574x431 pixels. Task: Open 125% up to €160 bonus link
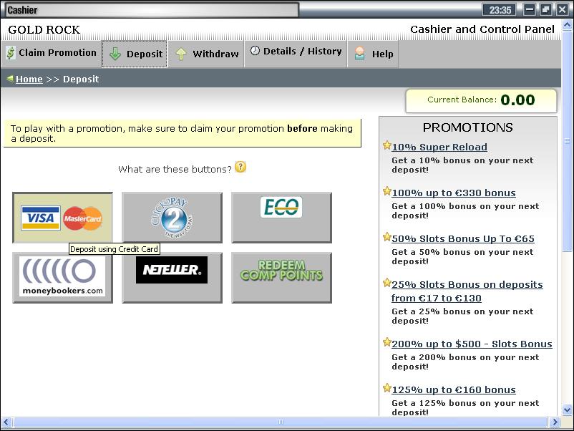(453, 389)
